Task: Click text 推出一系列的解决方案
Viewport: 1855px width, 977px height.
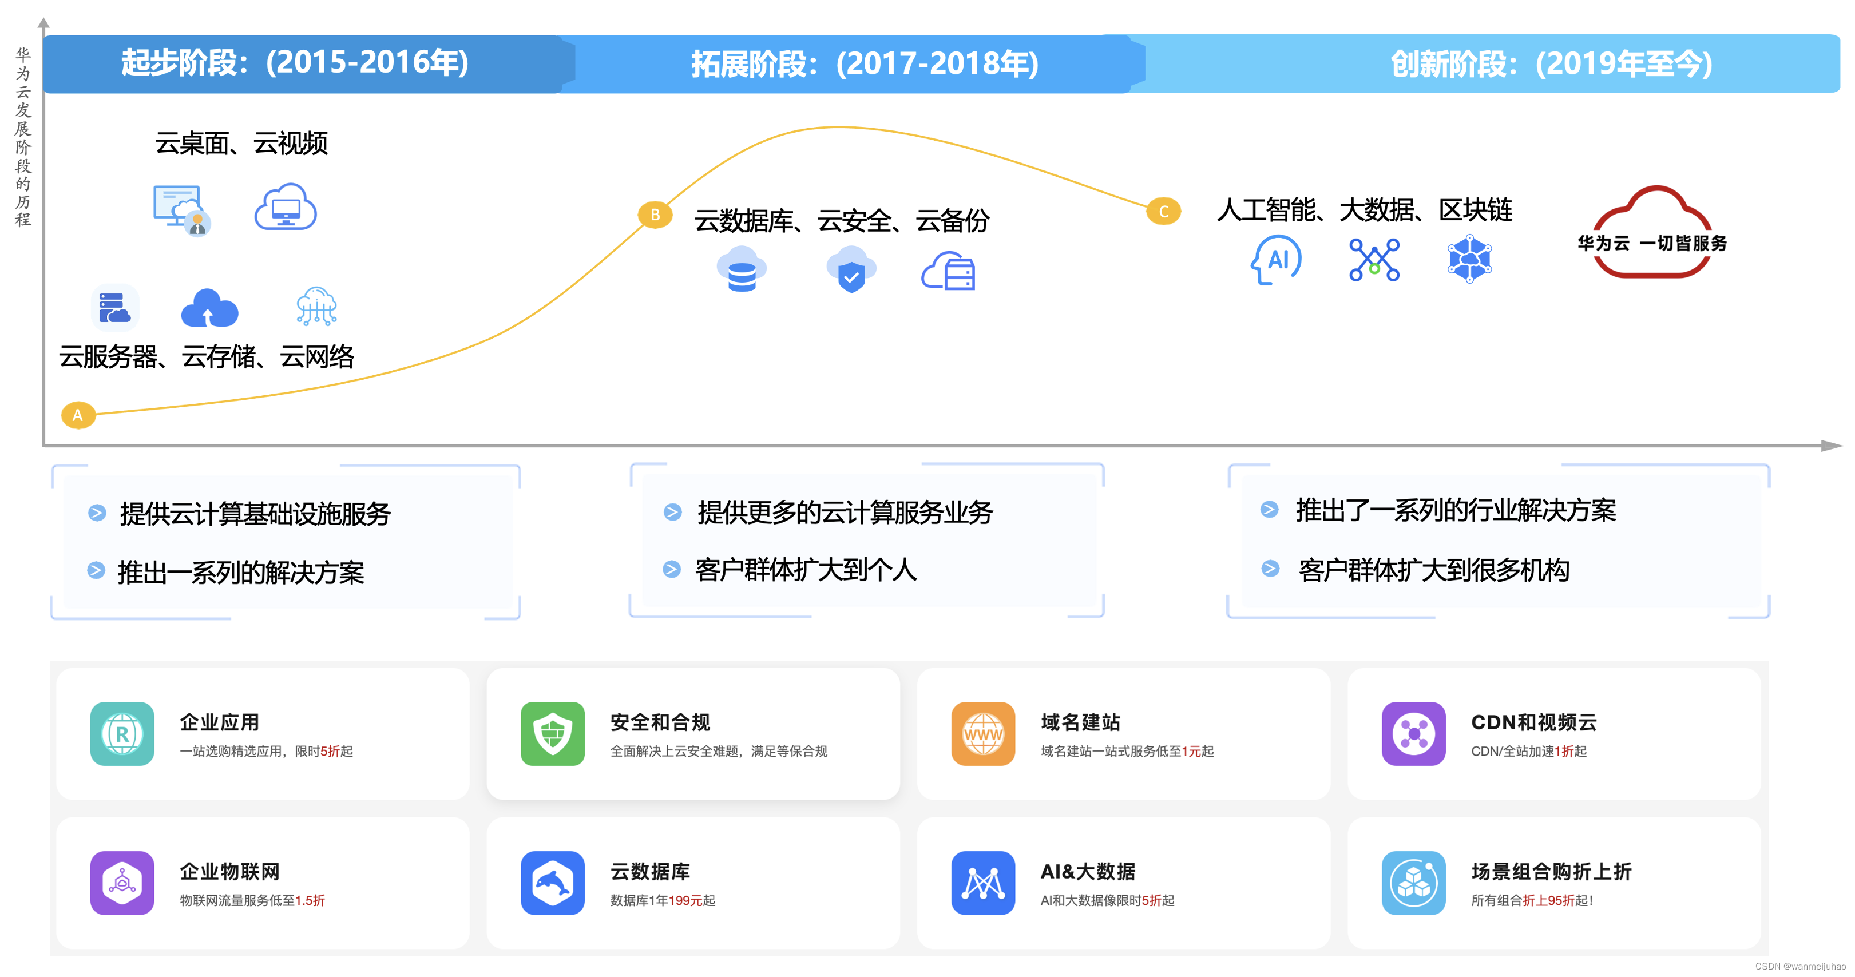Action: click(240, 573)
